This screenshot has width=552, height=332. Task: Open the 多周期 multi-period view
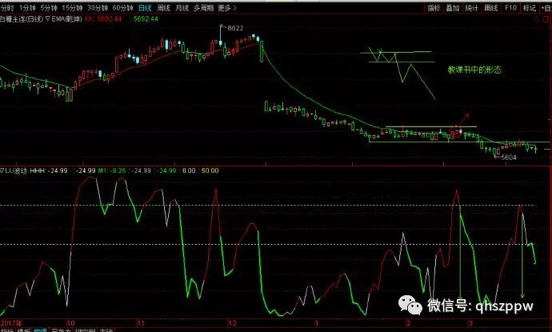click(203, 8)
